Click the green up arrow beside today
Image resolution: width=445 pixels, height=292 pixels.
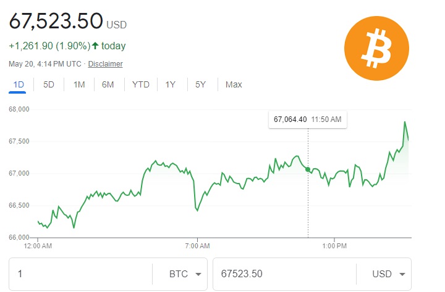[x=95, y=46]
